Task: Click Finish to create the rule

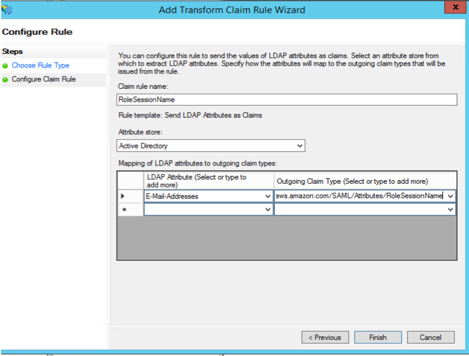Action: (378, 338)
